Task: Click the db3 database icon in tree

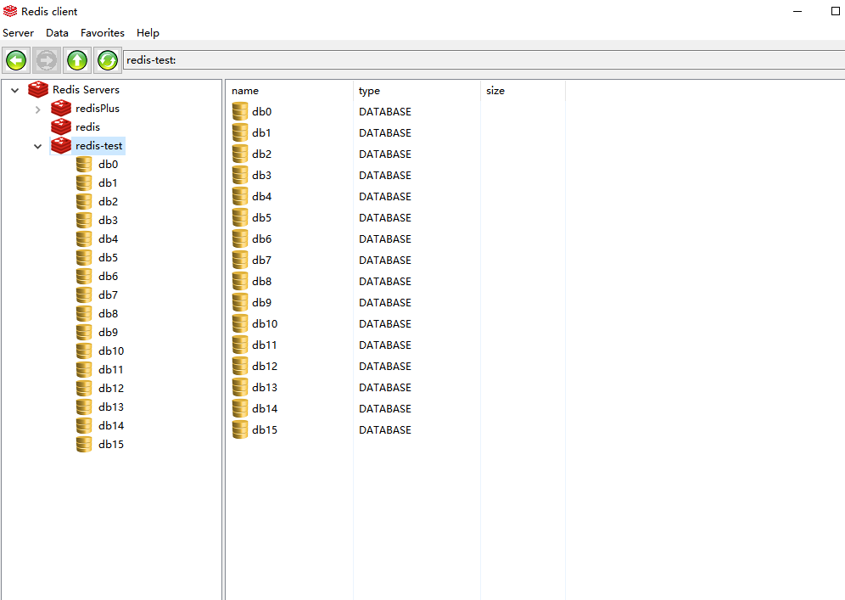Action: (x=84, y=221)
